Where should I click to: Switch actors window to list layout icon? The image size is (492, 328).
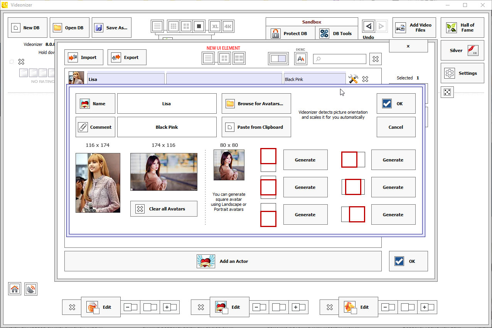208,58
